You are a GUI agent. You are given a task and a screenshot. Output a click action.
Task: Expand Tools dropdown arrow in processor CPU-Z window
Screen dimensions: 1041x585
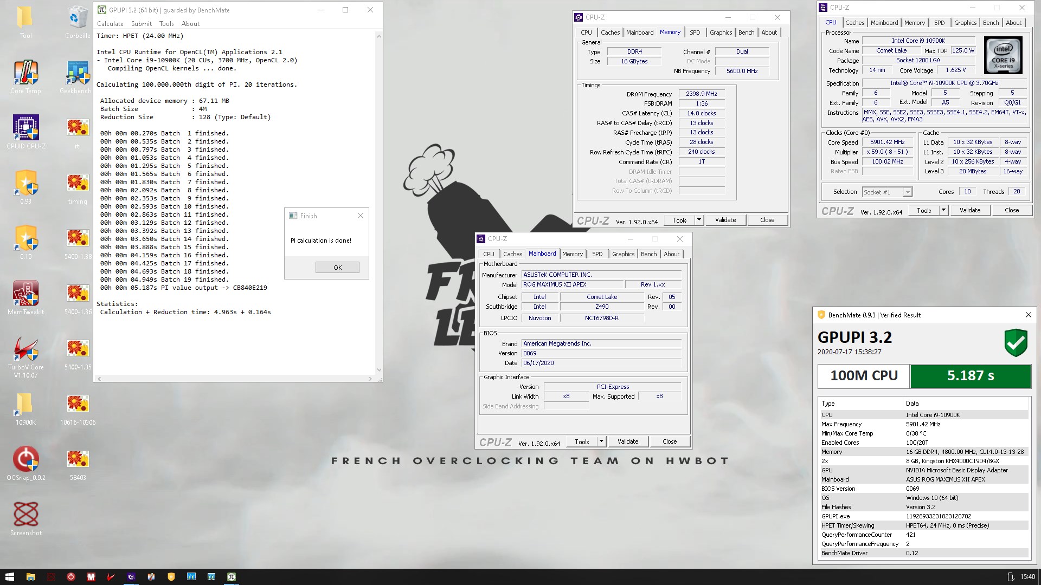943,210
